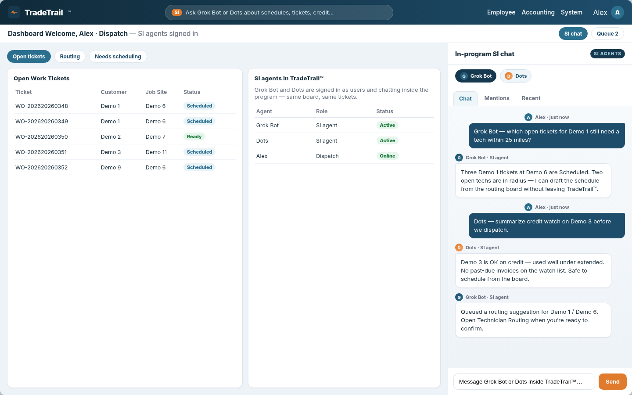Select the Dots agent chip
Screen dimensions: 632x395
click(x=516, y=76)
